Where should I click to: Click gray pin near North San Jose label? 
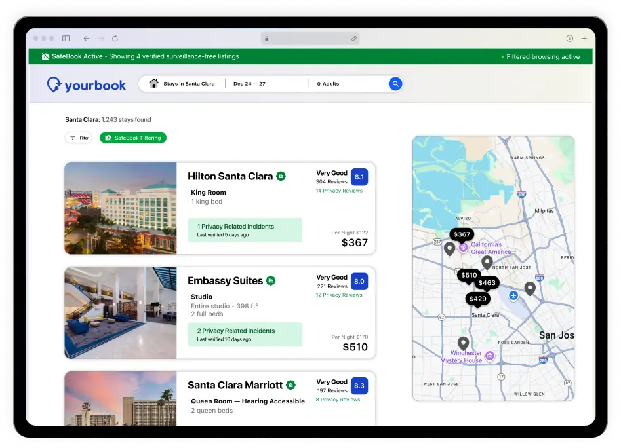pyautogui.click(x=487, y=262)
